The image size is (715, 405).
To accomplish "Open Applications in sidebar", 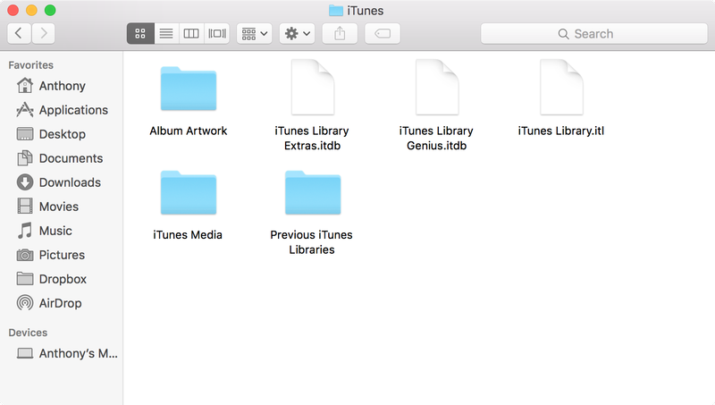I will tap(62, 110).
